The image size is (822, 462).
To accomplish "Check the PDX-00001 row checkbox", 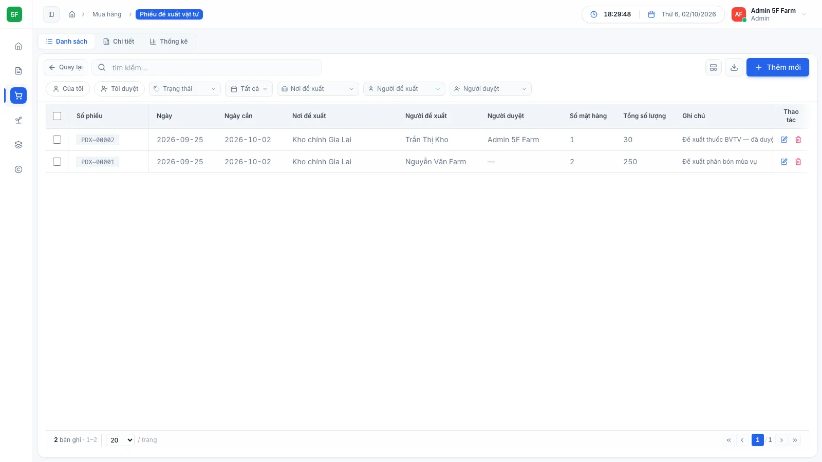I will 57,162.
